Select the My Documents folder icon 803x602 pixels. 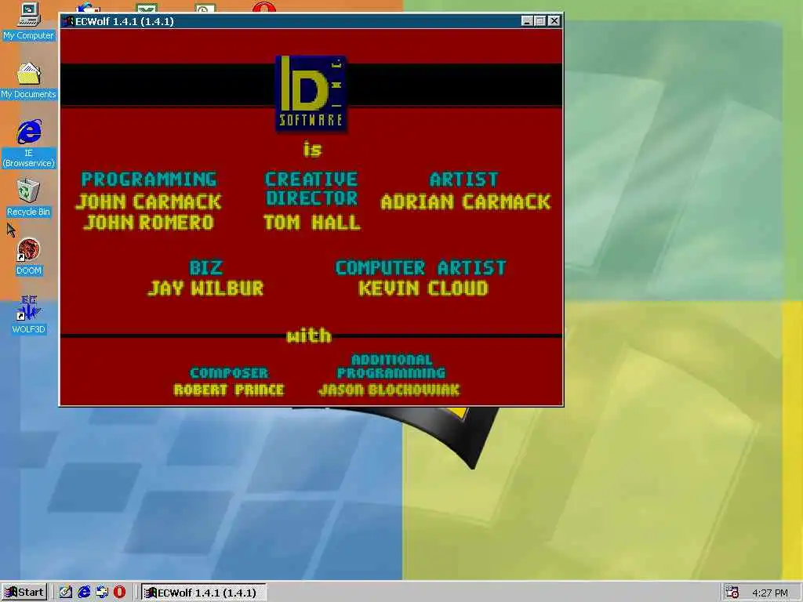point(29,81)
